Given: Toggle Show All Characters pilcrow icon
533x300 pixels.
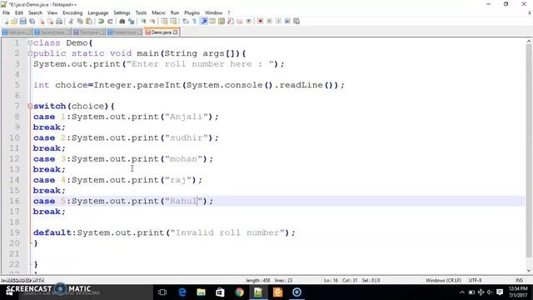Looking at the screenshot, I should click(x=194, y=21).
